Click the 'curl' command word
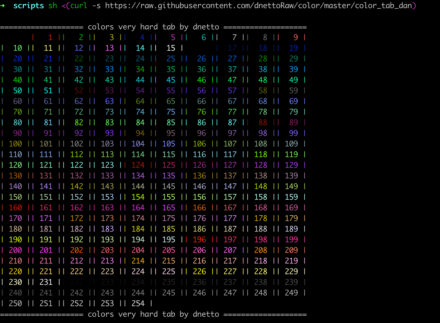This screenshot has height=323, width=440. 79,6
